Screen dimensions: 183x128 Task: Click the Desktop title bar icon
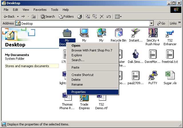click(4, 3)
